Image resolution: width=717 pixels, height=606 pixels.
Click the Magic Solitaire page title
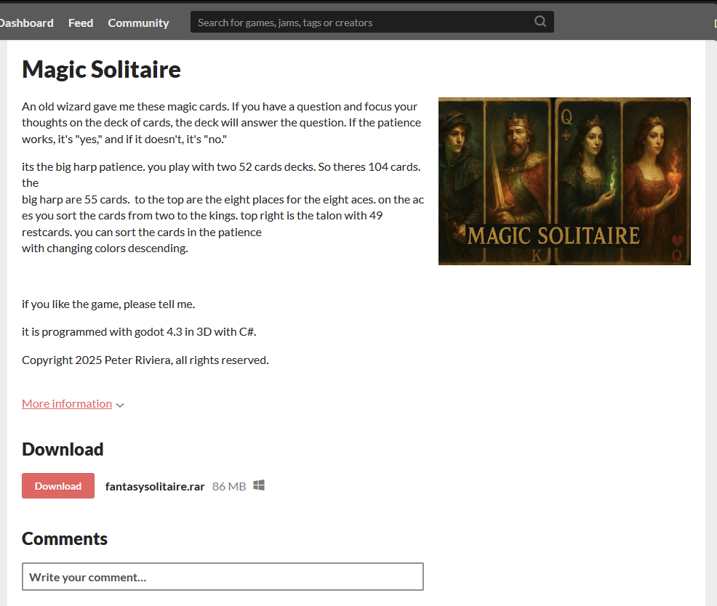point(102,70)
